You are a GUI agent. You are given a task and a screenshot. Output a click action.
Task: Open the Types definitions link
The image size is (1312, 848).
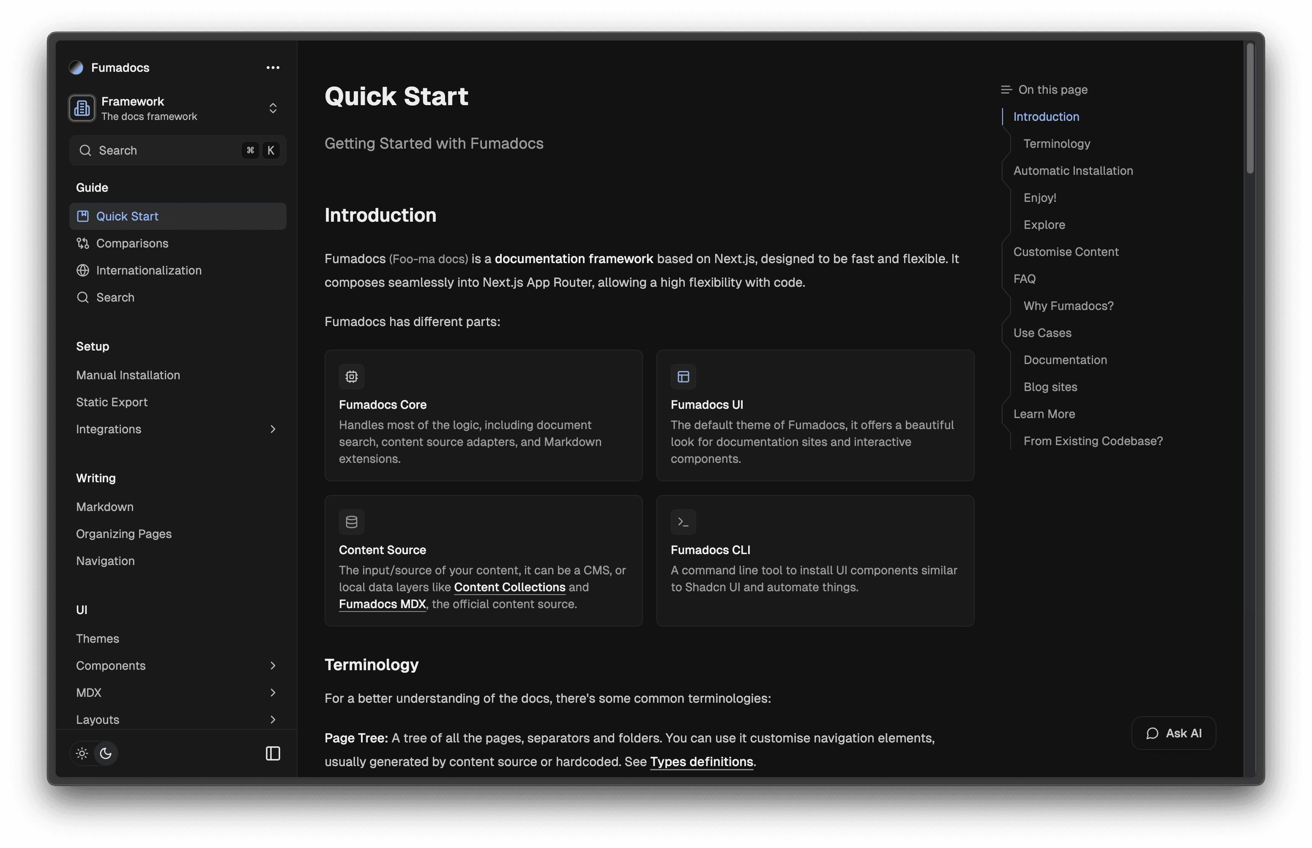[x=701, y=761]
